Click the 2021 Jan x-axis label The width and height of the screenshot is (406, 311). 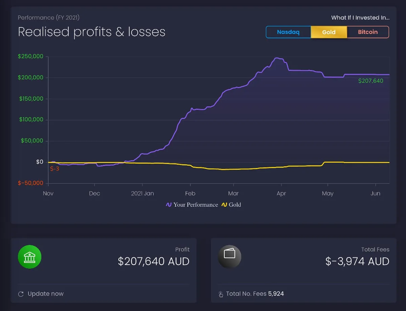tap(142, 193)
